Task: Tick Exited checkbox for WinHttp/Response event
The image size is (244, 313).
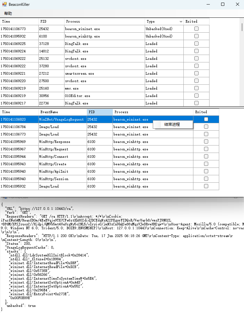Action: pyautogui.click(x=206, y=142)
